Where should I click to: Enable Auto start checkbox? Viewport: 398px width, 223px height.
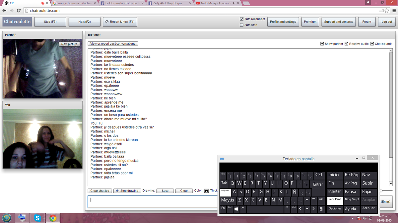[x=241, y=25]
